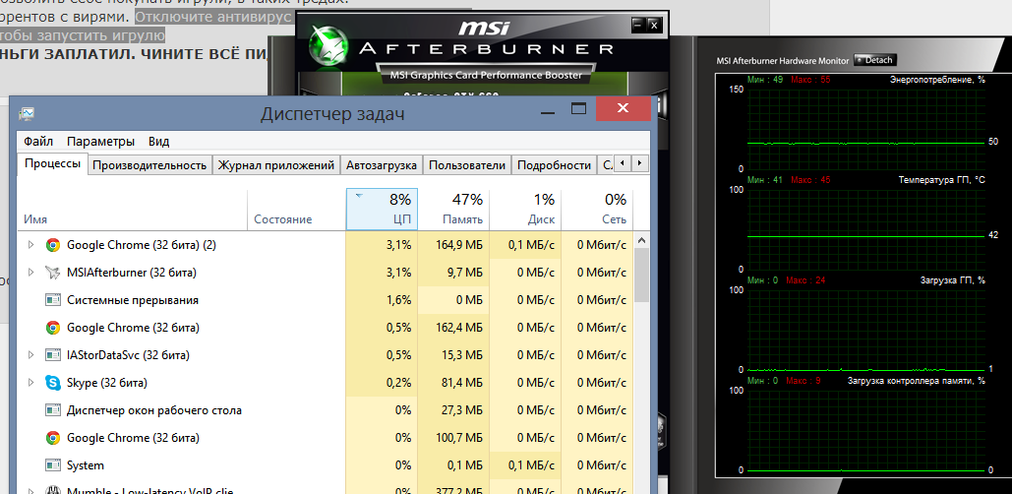This screenshot has height=494, width=1012.
Task: Click the Skype process icon
Action: pos(53,383)
